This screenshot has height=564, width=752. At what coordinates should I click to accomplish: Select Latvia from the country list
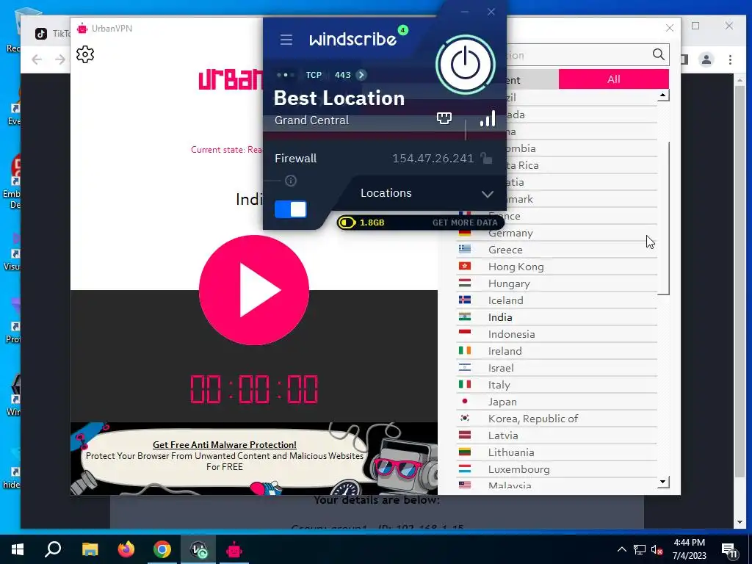557,435
